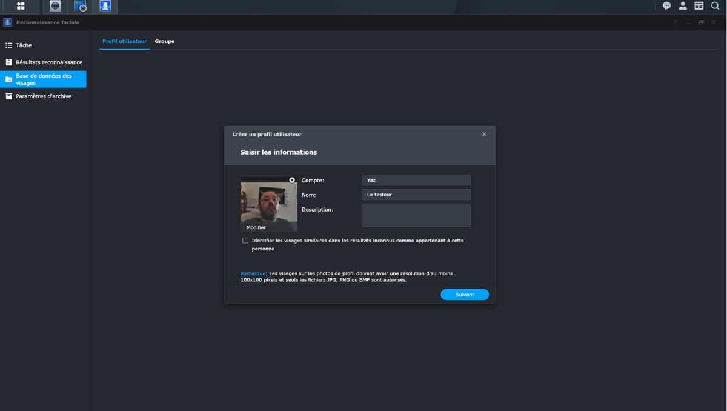Open the notifications chat bubble icon
Screen dimensions: 727x411
pos(666,6)
